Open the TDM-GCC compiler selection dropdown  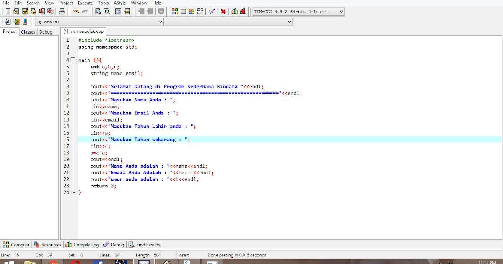(x=340, y=11)
